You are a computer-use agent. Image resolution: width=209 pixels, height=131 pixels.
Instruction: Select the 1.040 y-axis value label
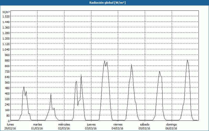coord(6,49)
